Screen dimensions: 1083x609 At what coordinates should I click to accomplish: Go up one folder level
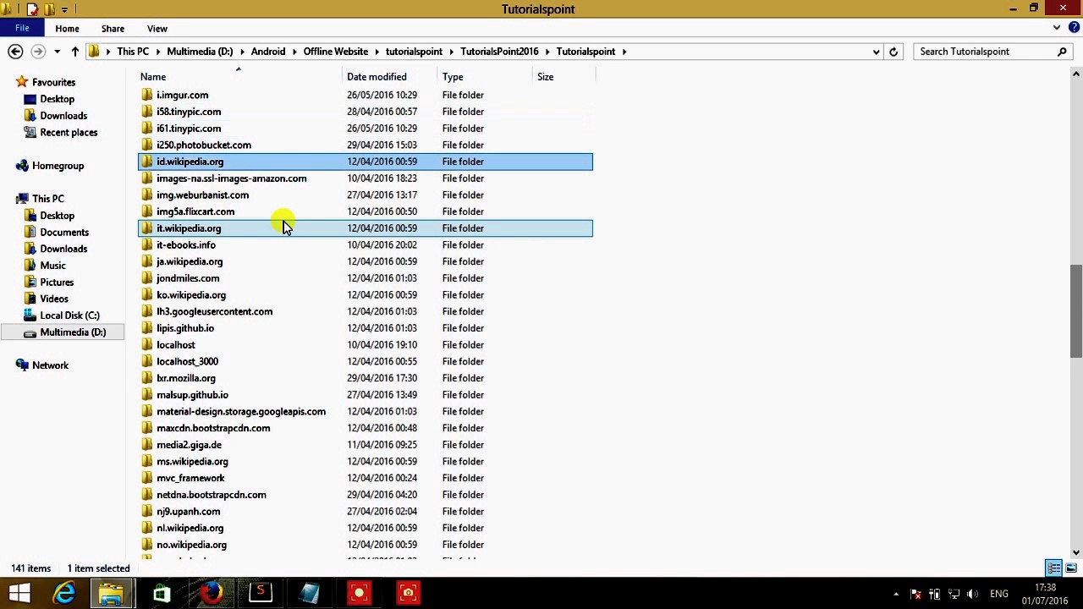[x=74, y=52]
